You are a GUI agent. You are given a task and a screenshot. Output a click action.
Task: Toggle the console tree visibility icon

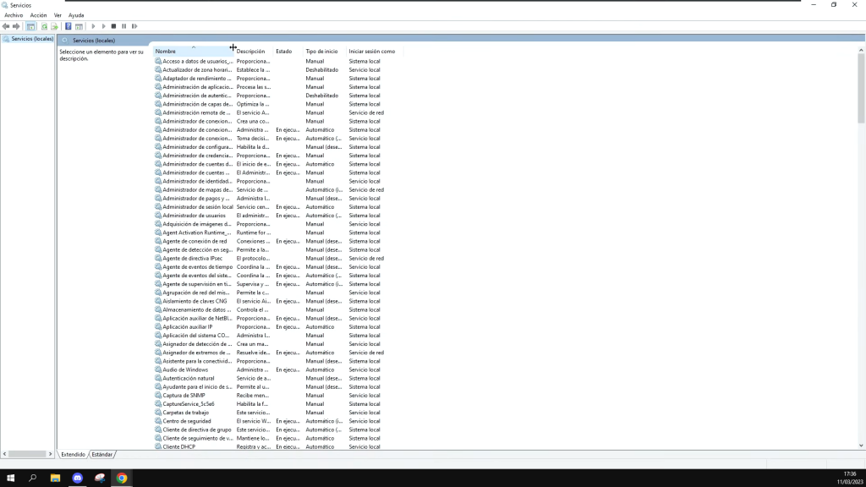[x=30, y=26]
